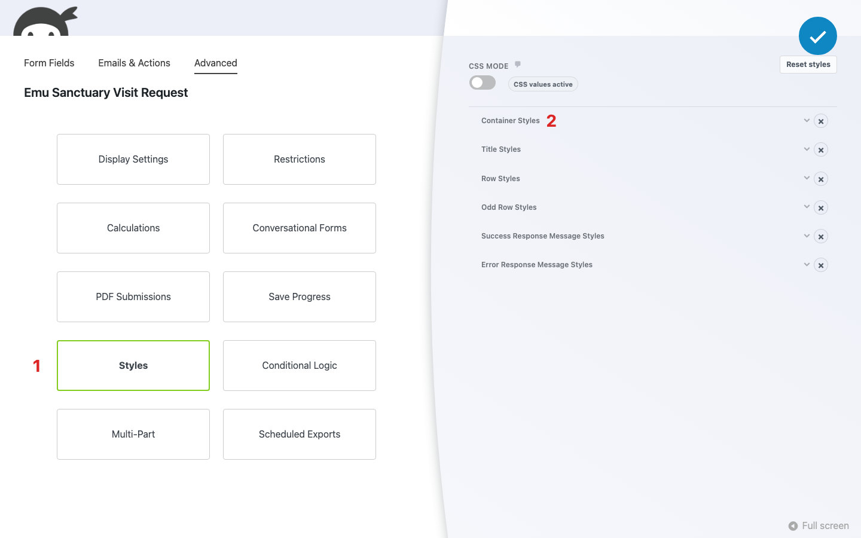
Task: Select the Styles settings tile
Action: 133,365
